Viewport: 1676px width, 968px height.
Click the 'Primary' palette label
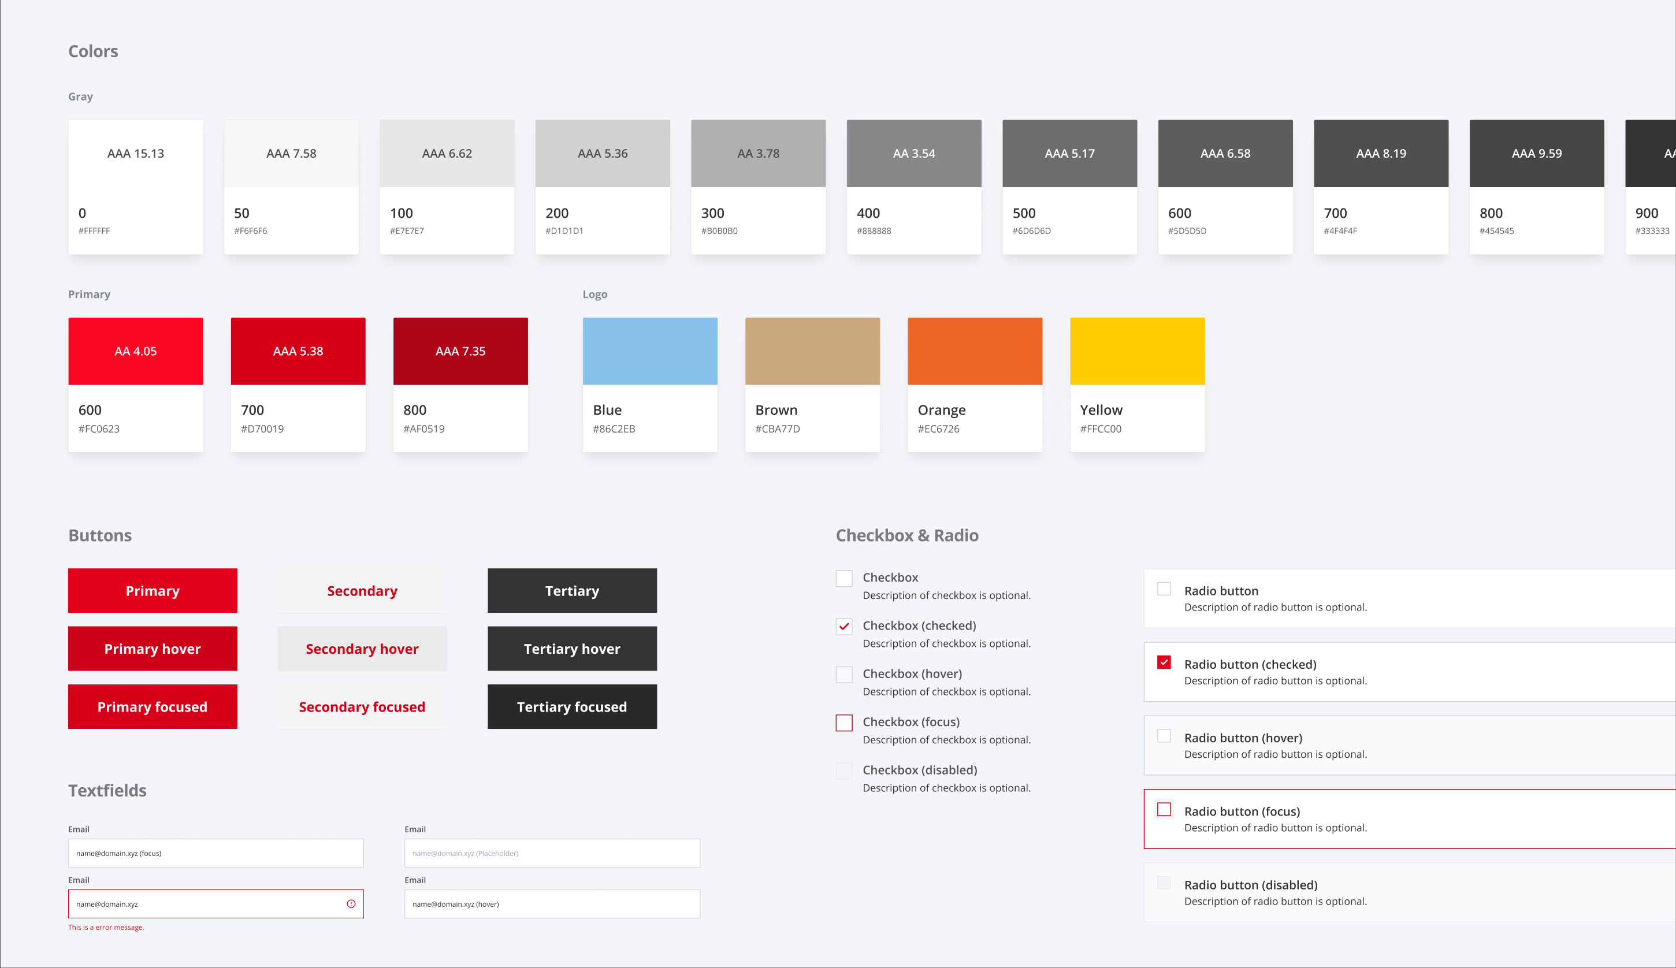(89, 294)
